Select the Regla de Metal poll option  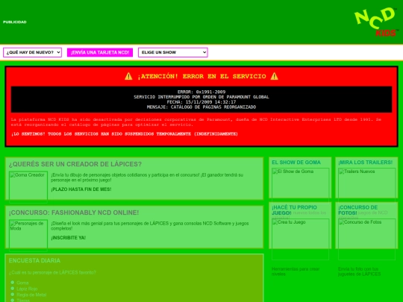point(13,295)
